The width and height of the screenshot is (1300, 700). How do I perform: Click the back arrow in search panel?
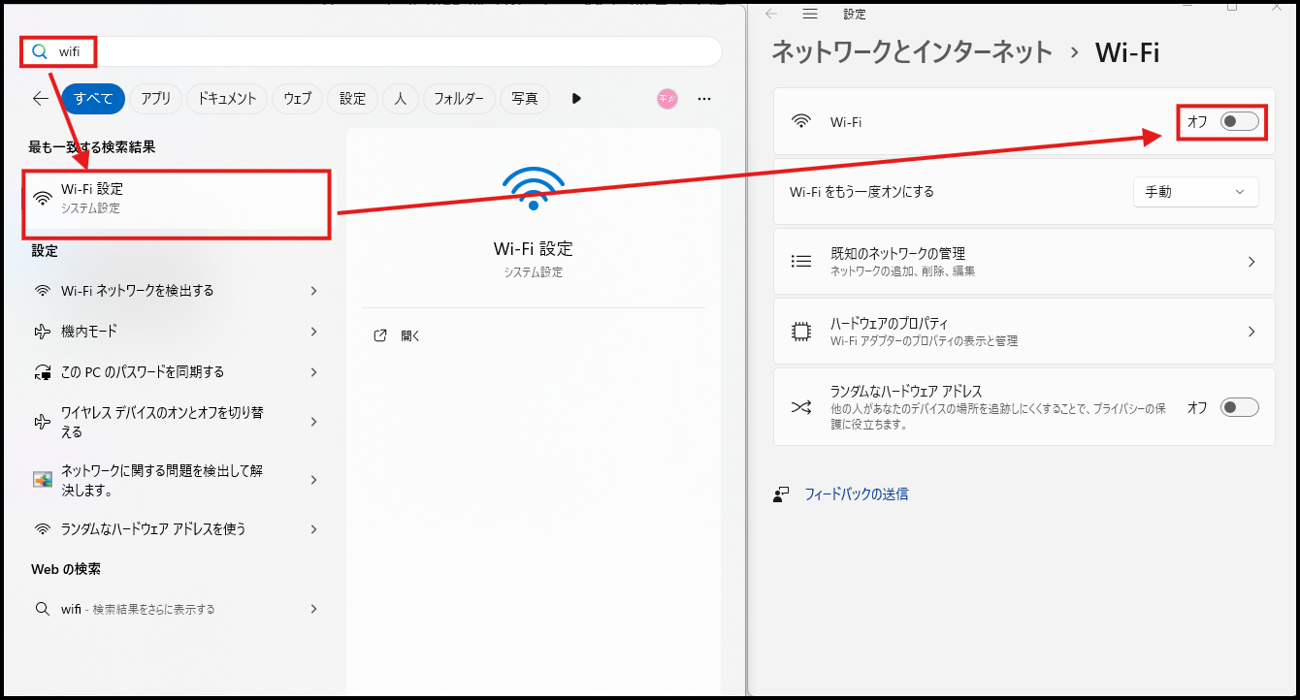click(x=41, y=98)
